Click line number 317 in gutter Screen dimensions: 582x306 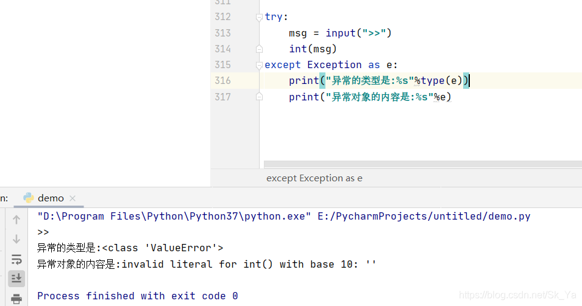pyautogui.click(x=222, y=97)
